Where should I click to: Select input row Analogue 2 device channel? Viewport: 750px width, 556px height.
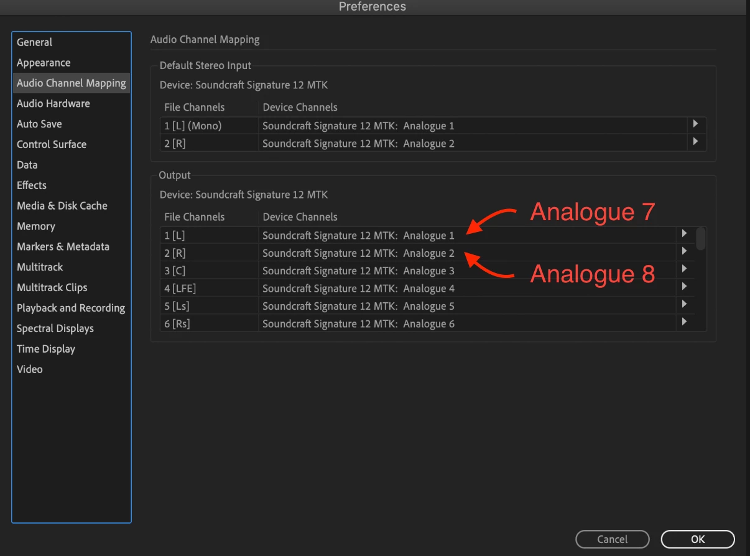click(358, 144)
